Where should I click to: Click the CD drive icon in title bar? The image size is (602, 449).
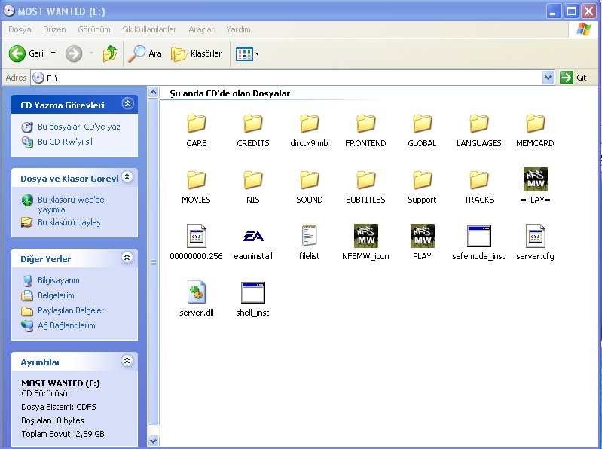click(9, 11)
